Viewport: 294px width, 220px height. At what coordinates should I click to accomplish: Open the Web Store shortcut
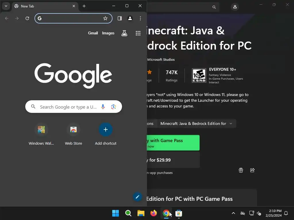tap(73, 134)
